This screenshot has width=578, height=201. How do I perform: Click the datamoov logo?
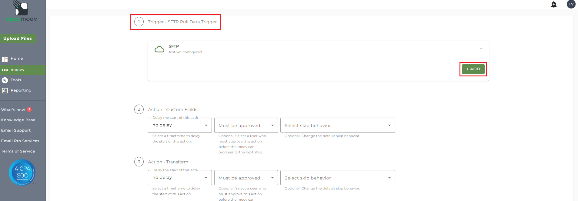(22, 12)
